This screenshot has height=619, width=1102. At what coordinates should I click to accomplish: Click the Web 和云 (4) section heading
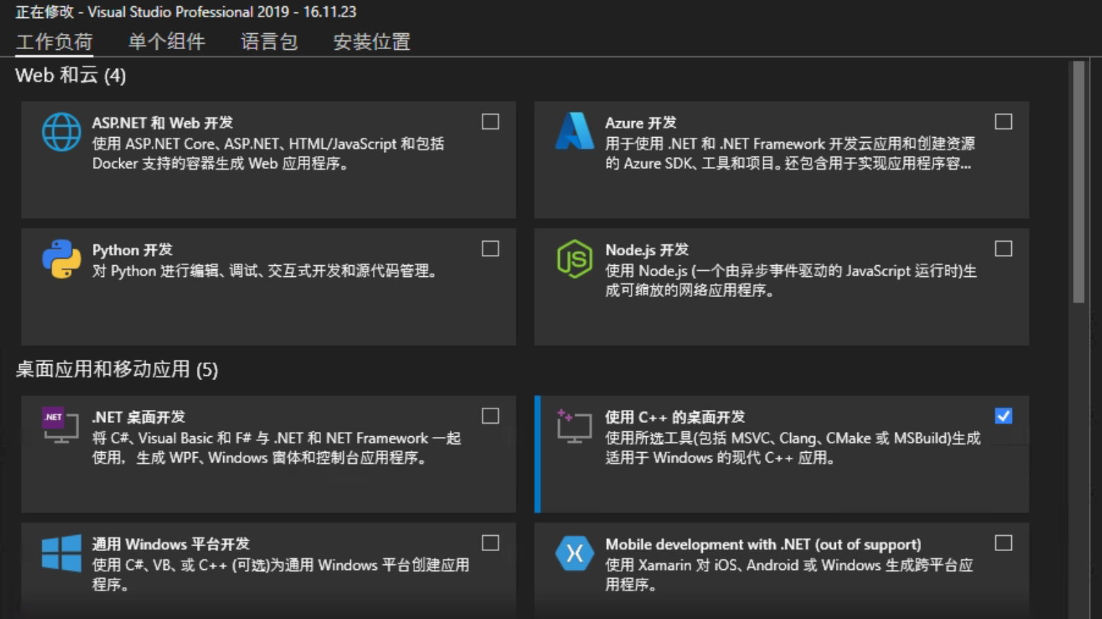tap(71, 75)
